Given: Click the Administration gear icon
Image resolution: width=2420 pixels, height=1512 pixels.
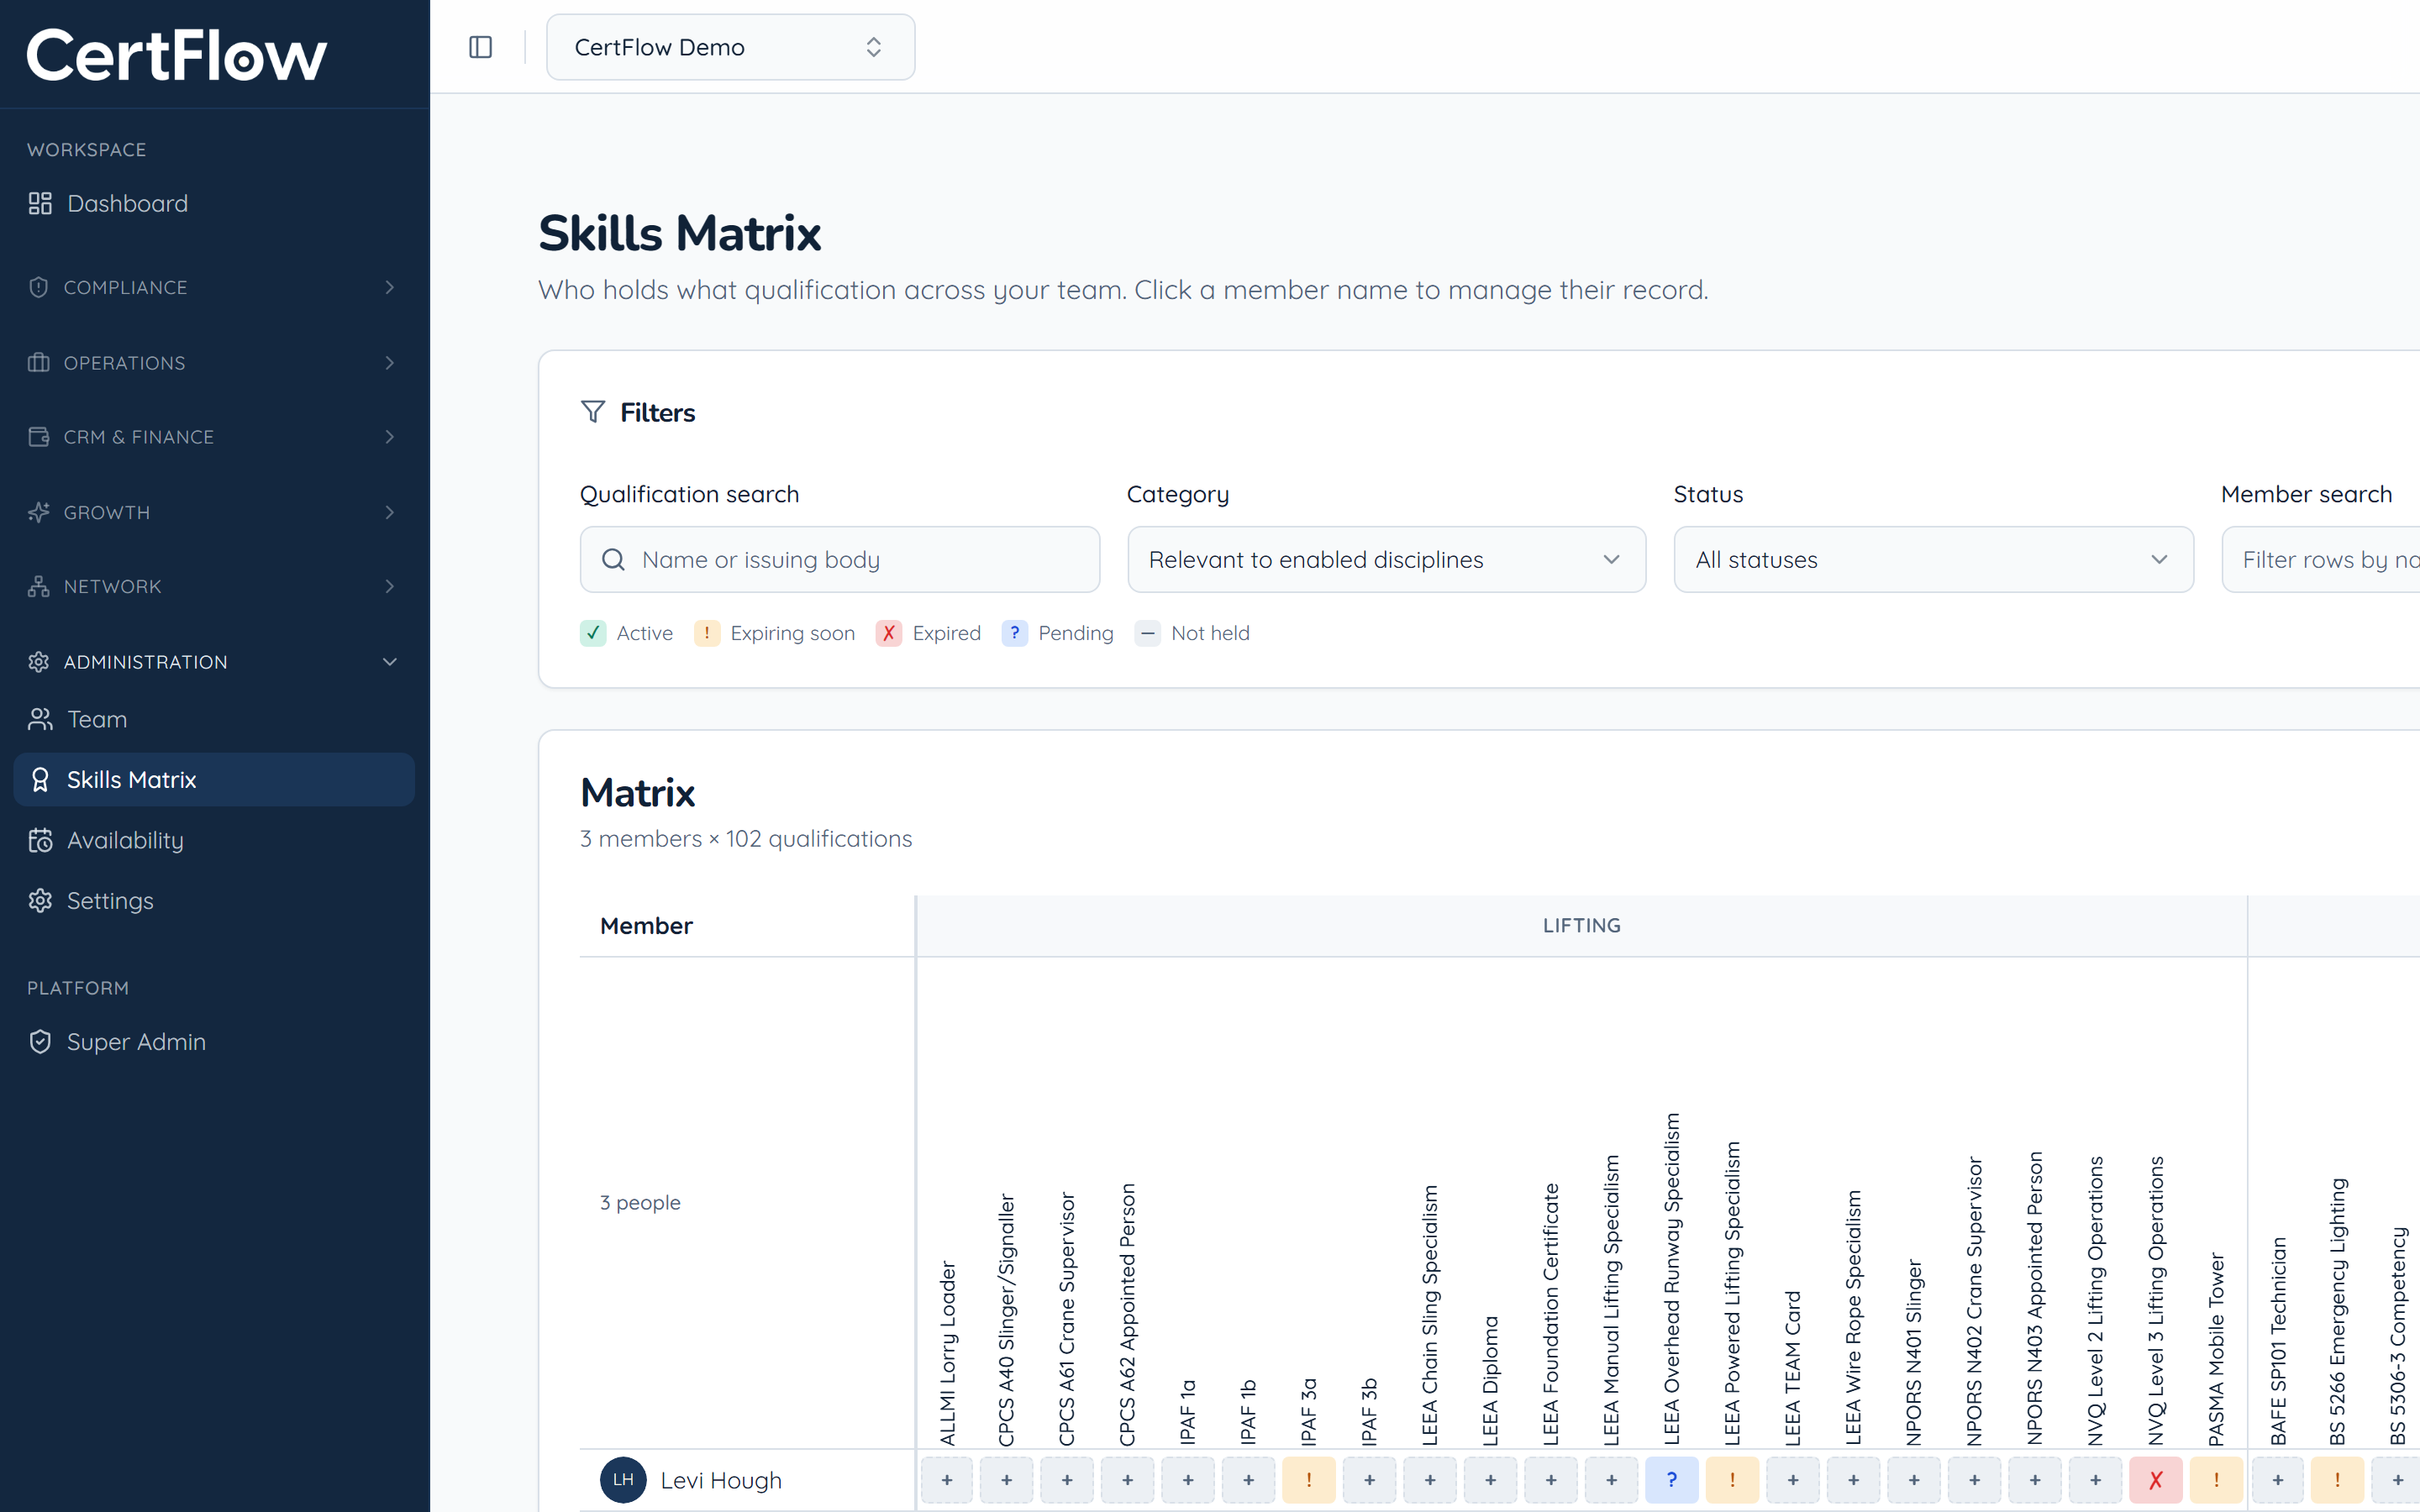Looking at the screenshot, I should coord(39,662).
